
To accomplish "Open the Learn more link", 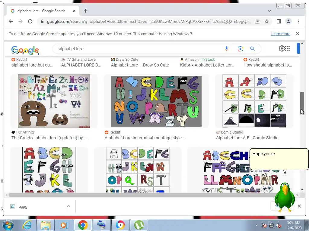I will tap(280, 34).
